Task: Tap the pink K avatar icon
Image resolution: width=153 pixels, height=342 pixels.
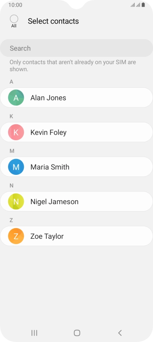Action: click(16, 132)
